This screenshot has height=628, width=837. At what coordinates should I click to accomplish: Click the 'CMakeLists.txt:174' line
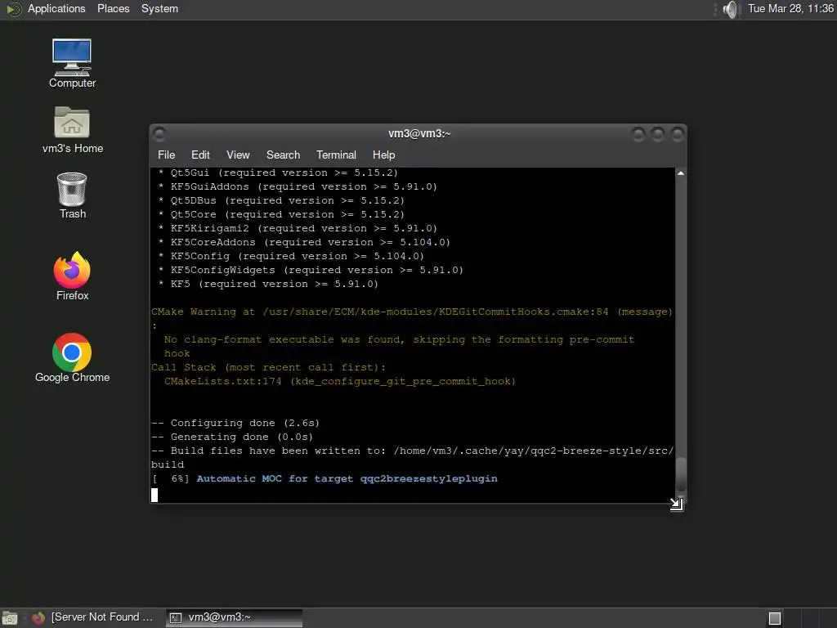point(340,381)
